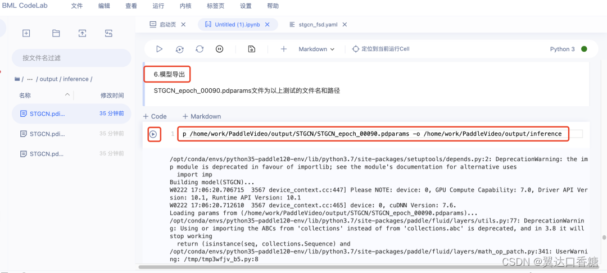
Task: Click the file name filter input field
Action: click(x=71, y=58)
